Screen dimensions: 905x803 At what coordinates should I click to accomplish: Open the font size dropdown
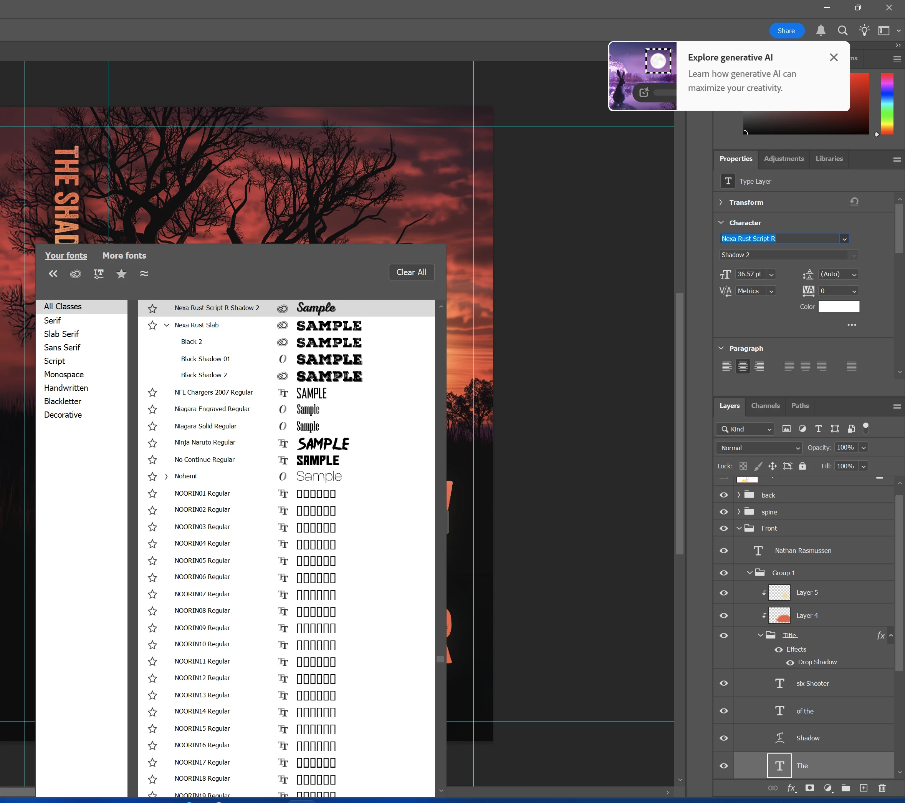click(x=771, y=274)
